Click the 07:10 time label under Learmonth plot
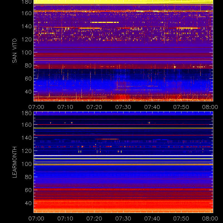This screenshot has height=223, width=223. coord(65,219)
